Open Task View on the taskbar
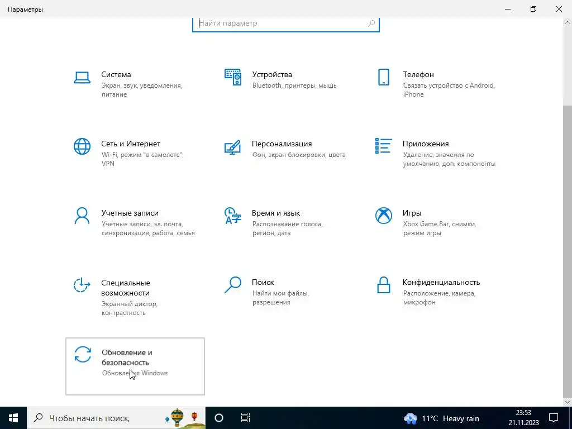 [246, 418]
